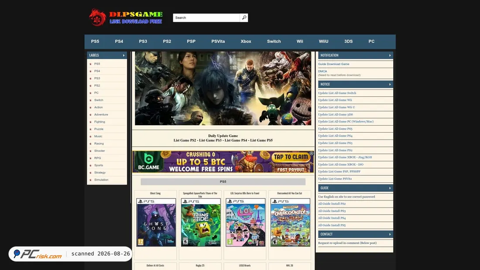Close the BC.GAME ad with its corner icon

pos(311,153)
